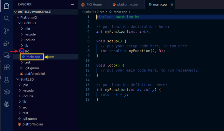Click 'myFunction' in the line 4 declaration

coord(115,31)
